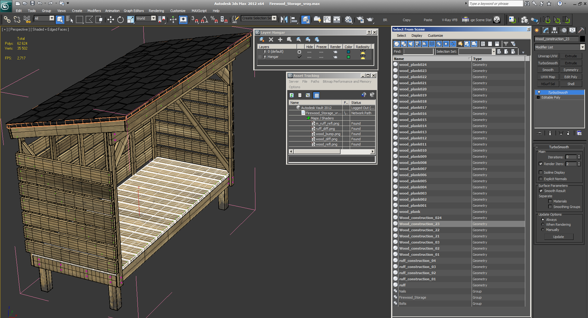Open Create Selection Set dropdown

click(x=259, y=18)
